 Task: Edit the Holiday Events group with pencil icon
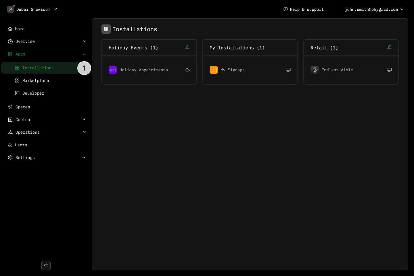[x=187, y=47]
